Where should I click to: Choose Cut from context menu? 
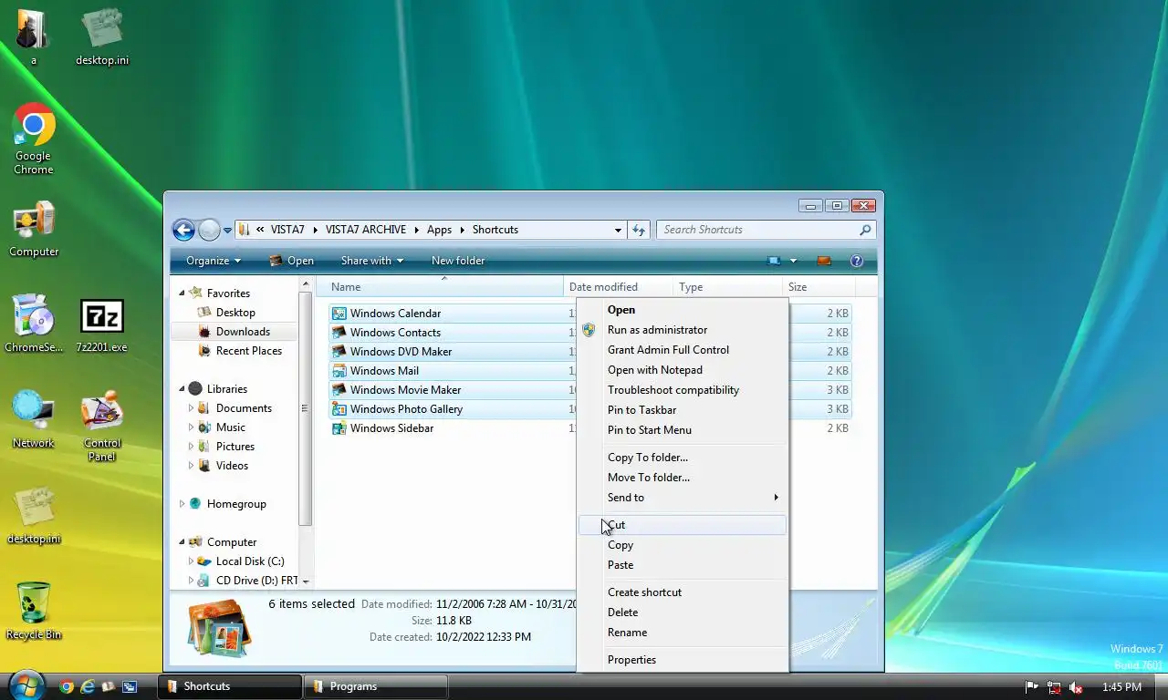[683, 525]
